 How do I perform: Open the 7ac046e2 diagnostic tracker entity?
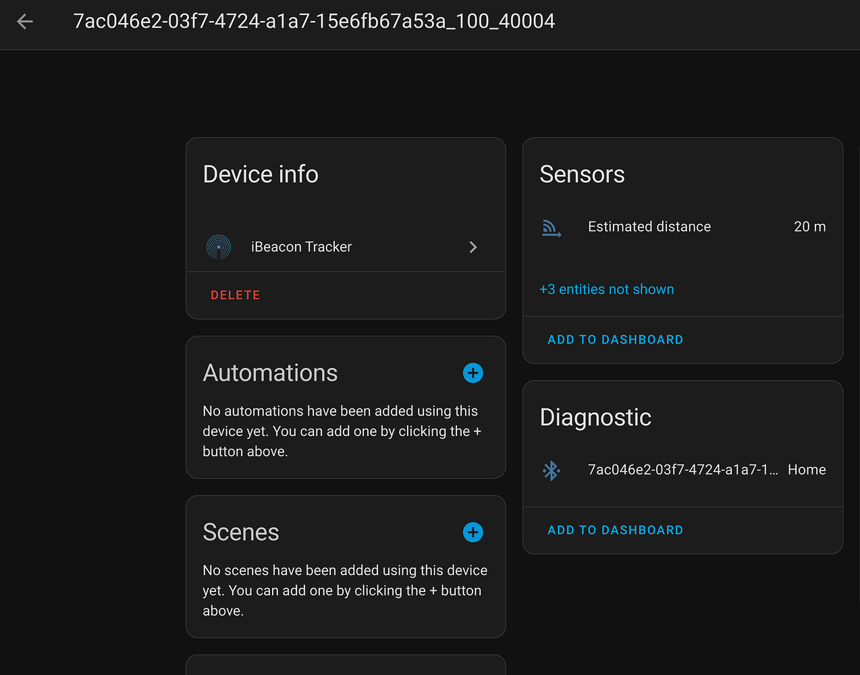tap(682, 470)
